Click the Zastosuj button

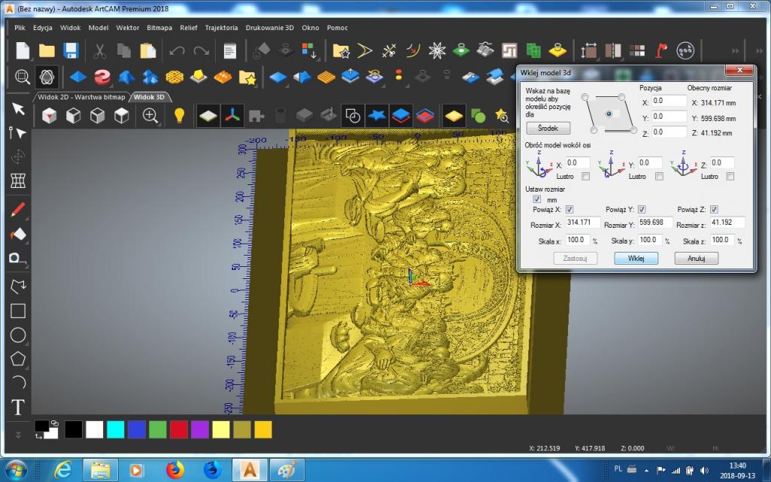coord(575,259)
